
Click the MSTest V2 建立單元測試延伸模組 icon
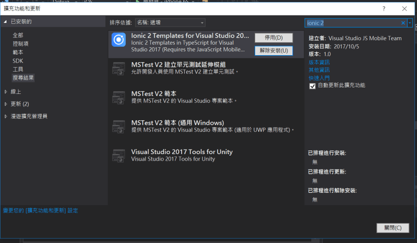point(119,69)
